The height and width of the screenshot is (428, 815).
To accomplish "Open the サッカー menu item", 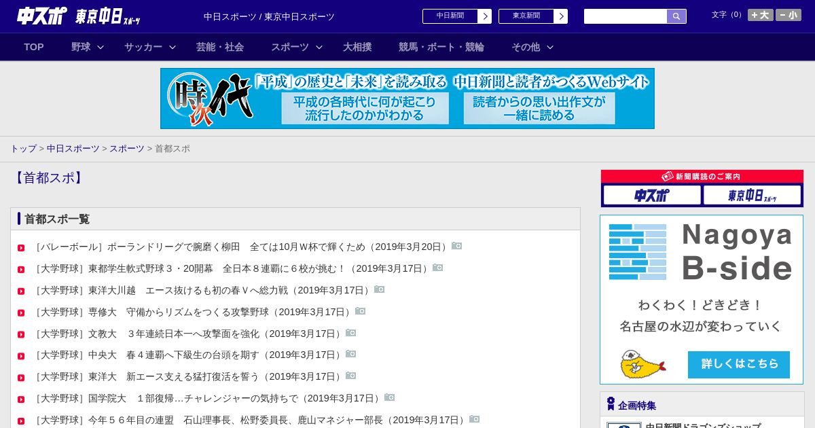I will click(x=143, y=47).
